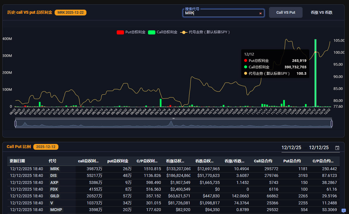Click the green Call总权利金 legend icon
The image size is (349, 214).
pyautogui.click(x=151, y=32)
